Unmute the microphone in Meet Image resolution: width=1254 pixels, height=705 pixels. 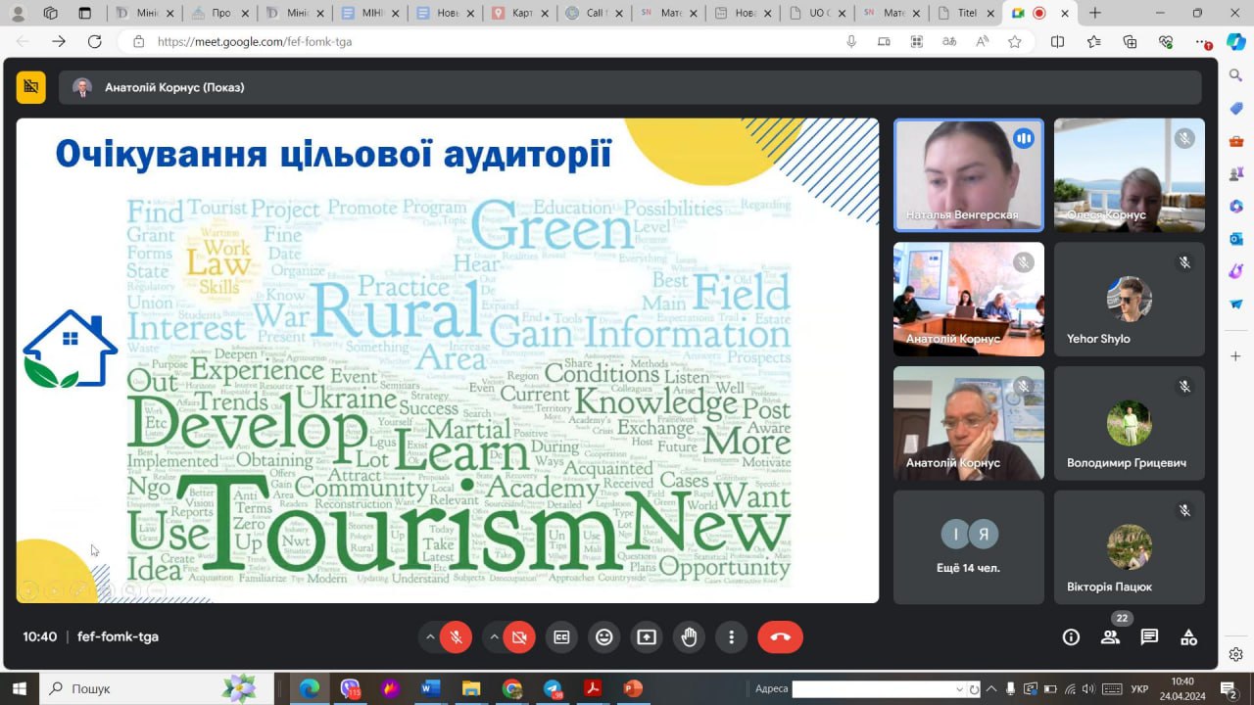coord(456,637)
